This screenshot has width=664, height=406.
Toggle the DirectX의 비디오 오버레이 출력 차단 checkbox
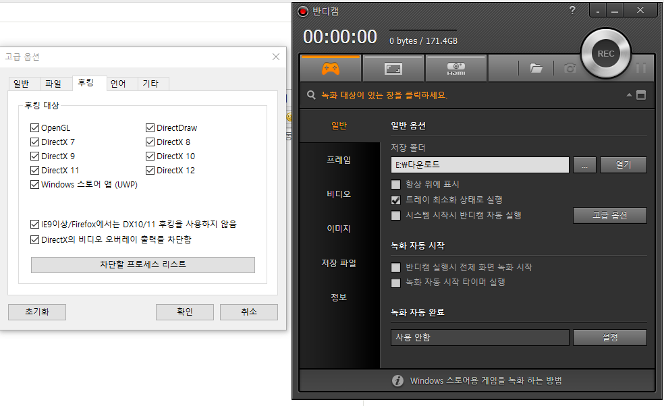click(x=34, y=239)
